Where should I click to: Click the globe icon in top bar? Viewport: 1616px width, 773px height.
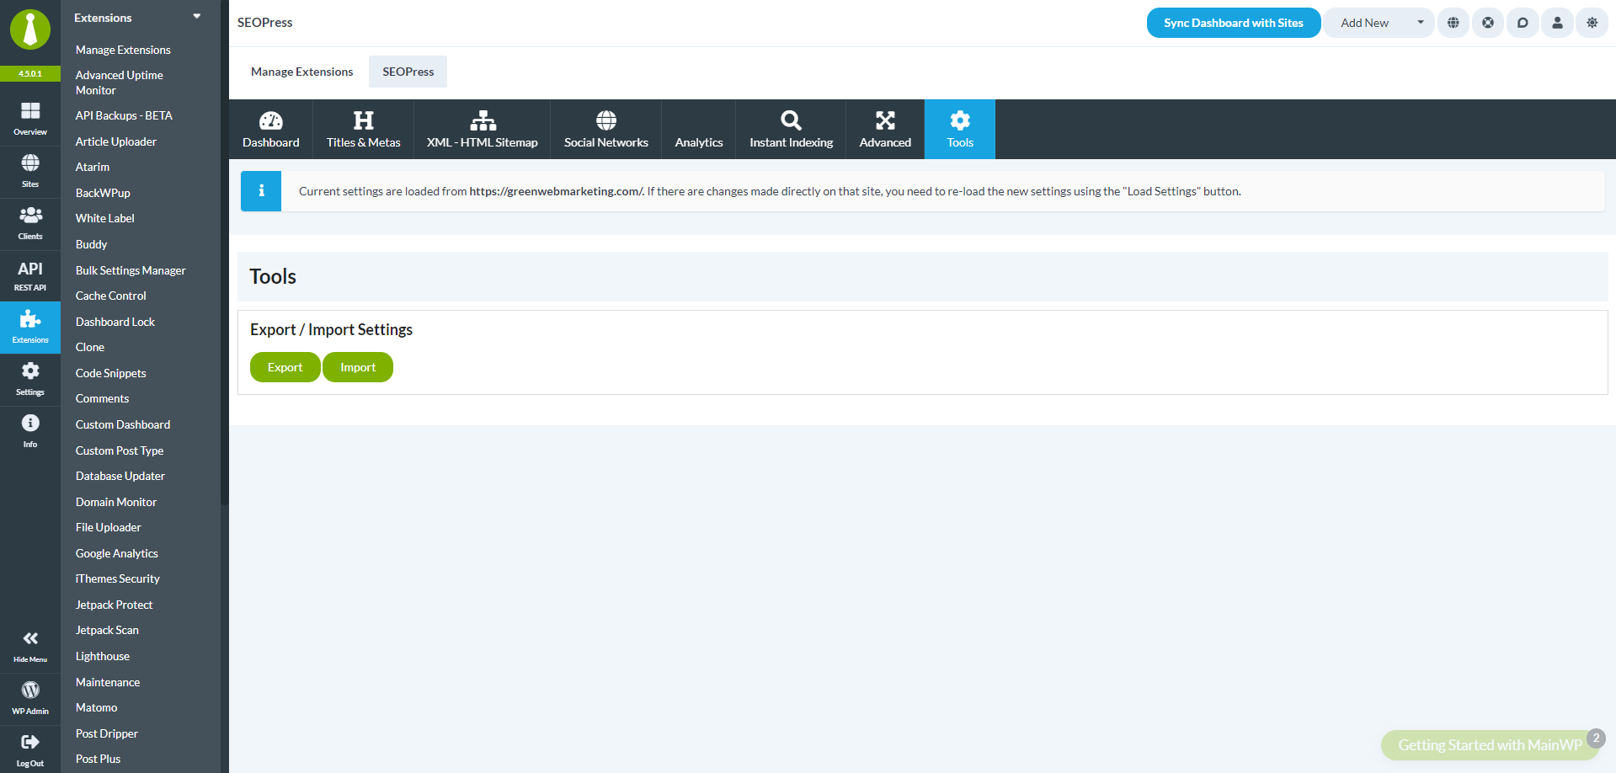[x=1453, y=23]
